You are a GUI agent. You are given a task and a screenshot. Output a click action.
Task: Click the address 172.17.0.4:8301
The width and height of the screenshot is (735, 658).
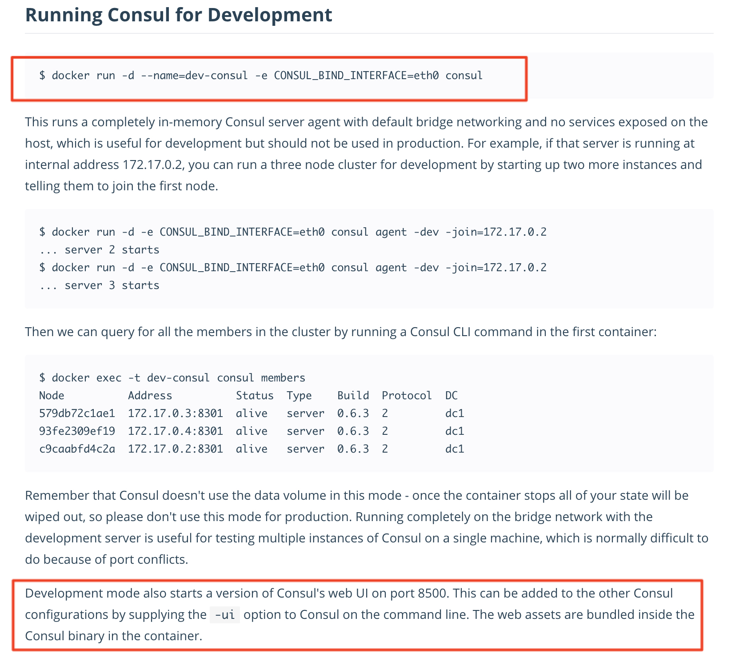tap(175, 431)
